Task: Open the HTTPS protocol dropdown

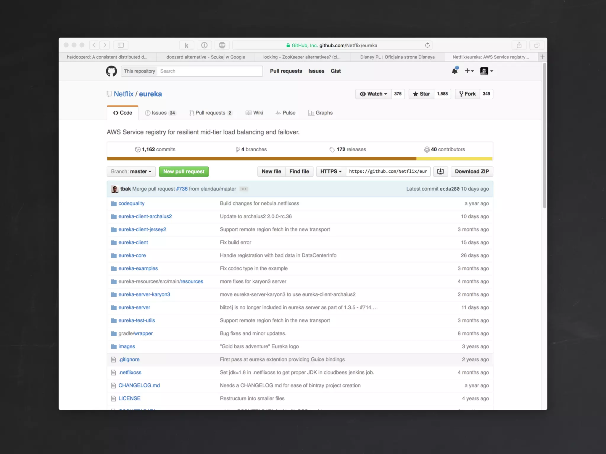Action: (x=331, y=171)
